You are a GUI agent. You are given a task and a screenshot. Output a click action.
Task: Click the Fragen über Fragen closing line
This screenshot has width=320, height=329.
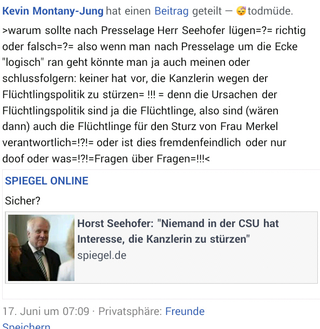(x=106, y=159)
